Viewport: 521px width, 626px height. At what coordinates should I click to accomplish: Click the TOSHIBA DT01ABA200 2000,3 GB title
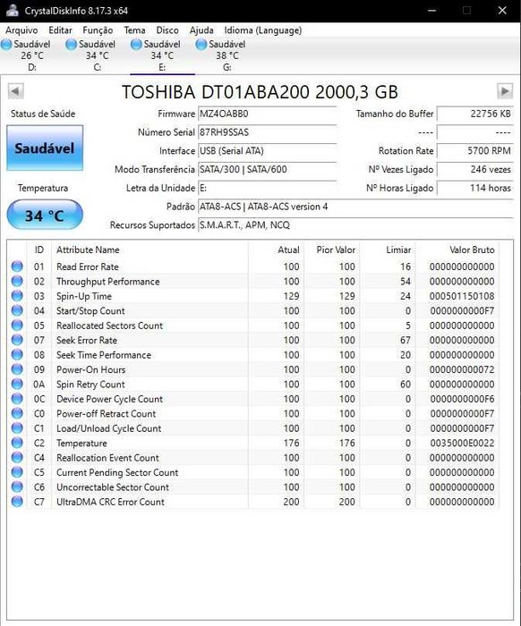pos(260,92)
